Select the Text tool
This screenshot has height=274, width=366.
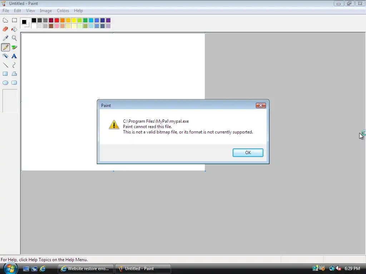[14, 56]
